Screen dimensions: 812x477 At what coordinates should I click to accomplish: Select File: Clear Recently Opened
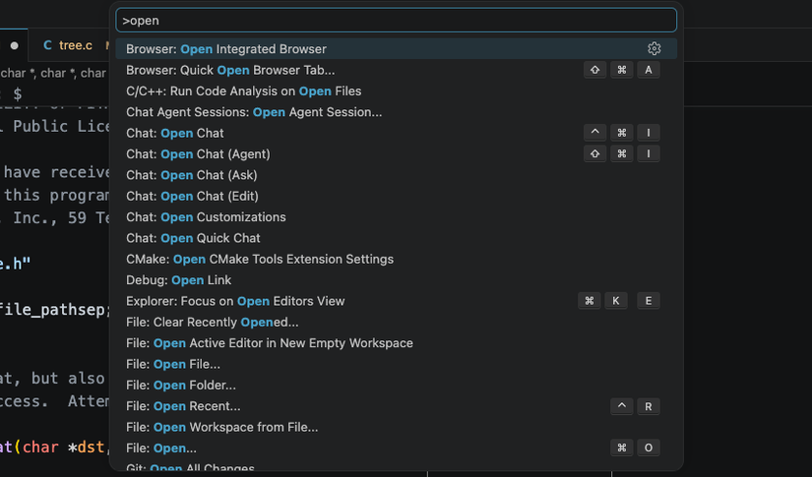click(x=397, y=322)
